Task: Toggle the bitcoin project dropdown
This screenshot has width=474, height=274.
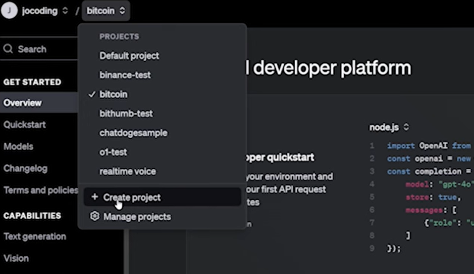Action: click(x=105, y=11)
